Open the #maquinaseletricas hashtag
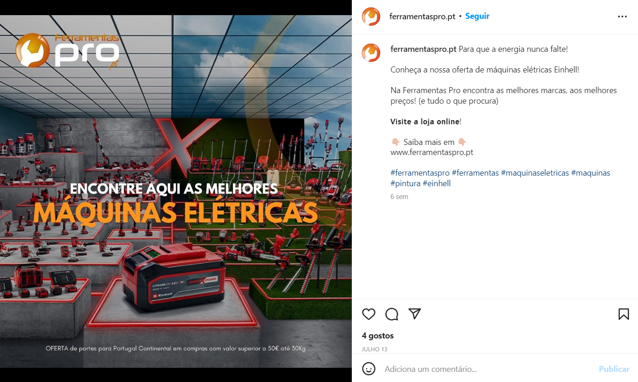 click(535, 173)
